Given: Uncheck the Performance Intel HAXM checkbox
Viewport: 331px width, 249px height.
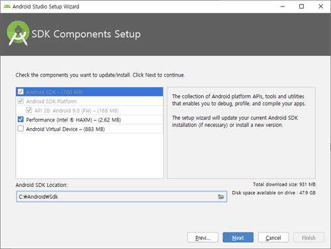Looking at the screenshot, I should (21, 120).
